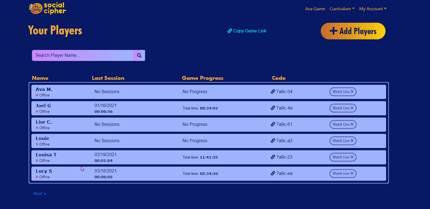Click total time 00:34:02
The width and height of the screenshot is (430, 209).
pos(209,108)
